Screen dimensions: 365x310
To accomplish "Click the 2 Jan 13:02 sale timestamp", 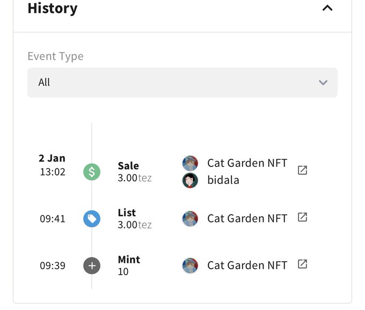I will [x=52, y=165].
